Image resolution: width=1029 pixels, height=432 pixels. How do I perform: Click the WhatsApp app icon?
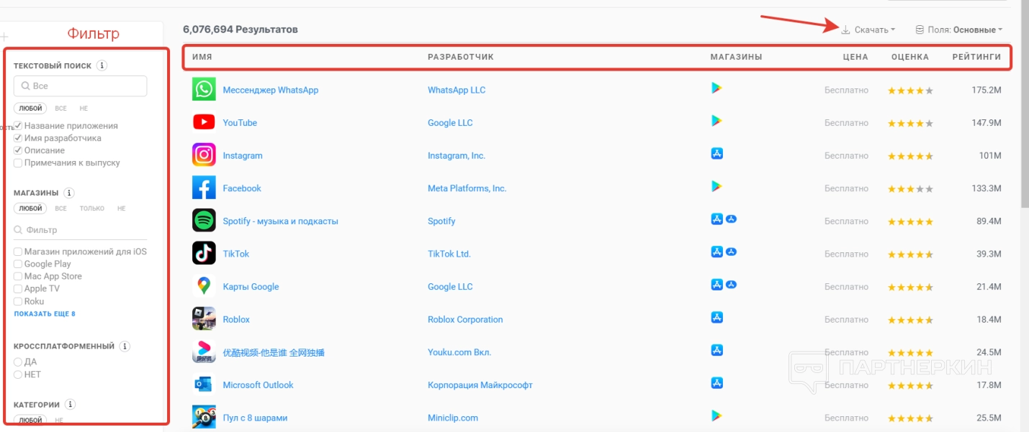click(204, 90)
